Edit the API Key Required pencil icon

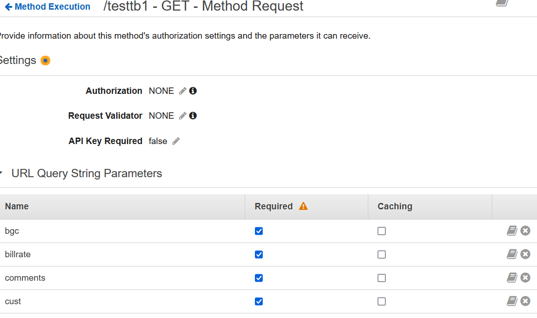click(x=176, y=141)
